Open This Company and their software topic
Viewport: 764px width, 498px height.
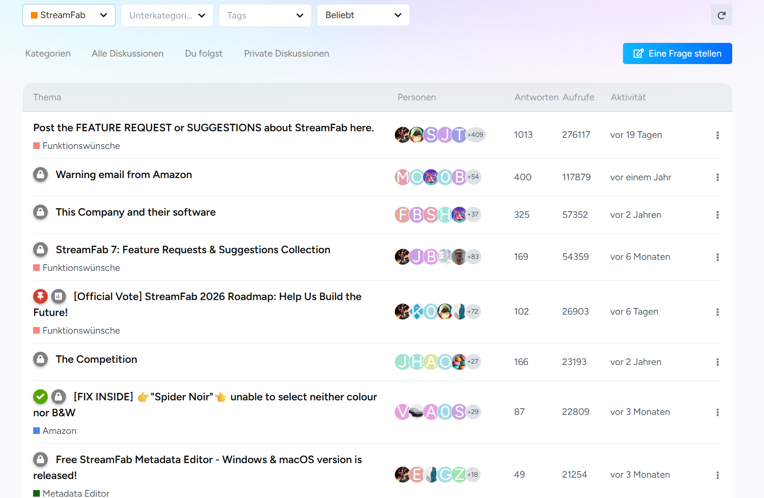pos(136,212)
